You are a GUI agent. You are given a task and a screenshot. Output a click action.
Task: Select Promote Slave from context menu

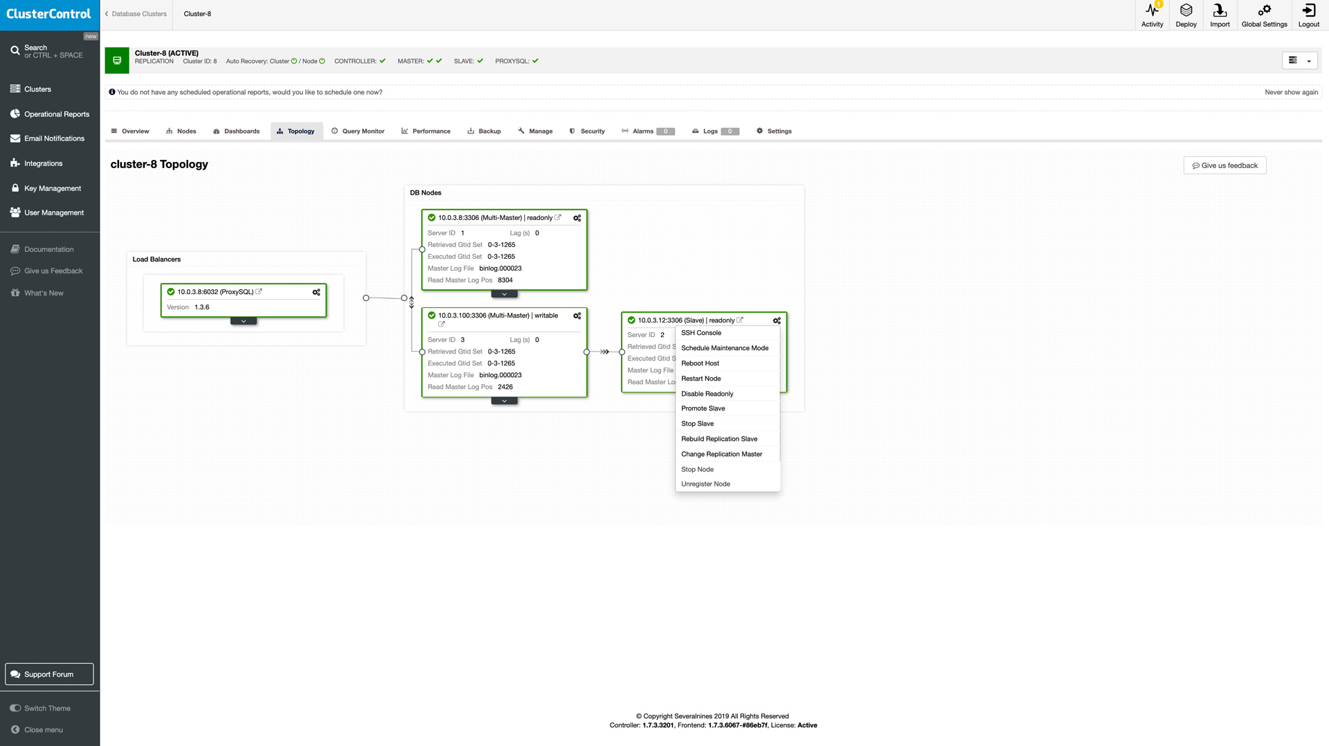tap(703, 408)
